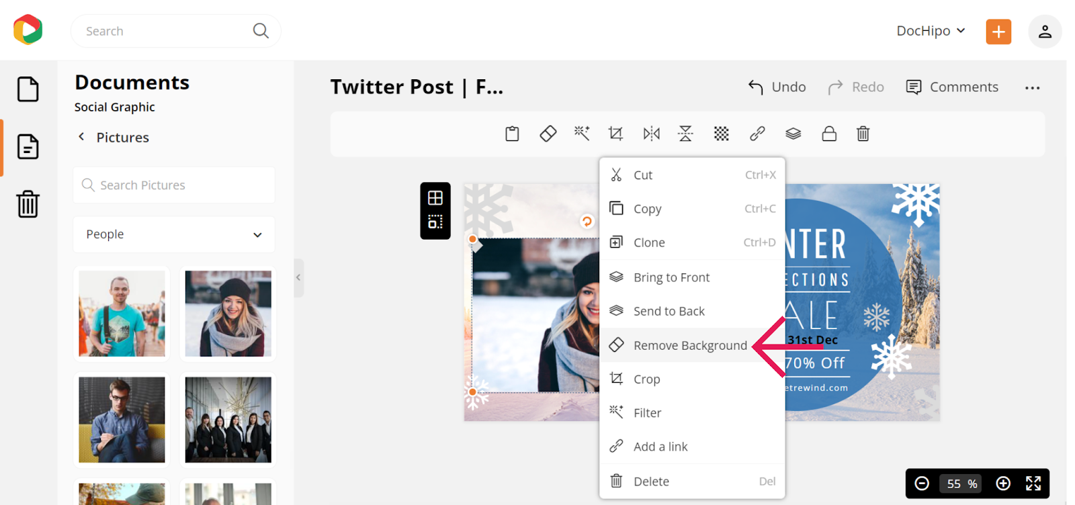
Task: Open the layers arrange toolbar icon
Action: tap(793, 134)
